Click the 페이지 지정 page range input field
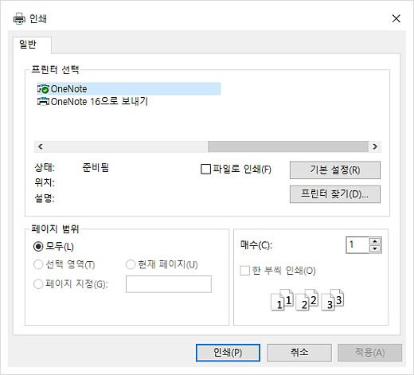 click(169, 284)
